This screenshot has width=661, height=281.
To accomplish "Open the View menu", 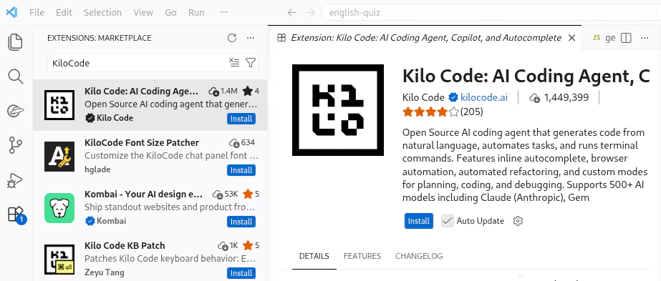I will pos(143,13).
